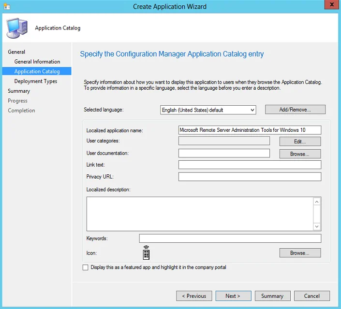
Task: Click the description scrollbar down arrow
Action: pyautogui.click(x=317, y=226)
